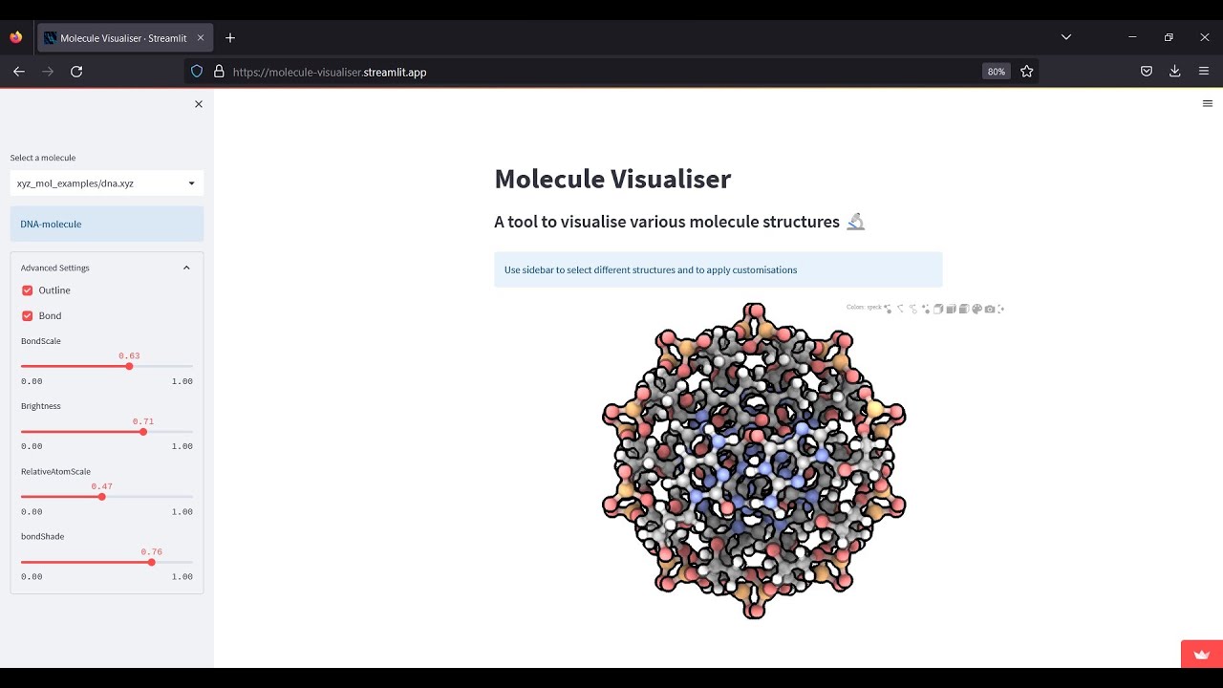Click the Firefox logo icon in title bar
Viewport: 1223px width, 688px height.
pyautogui.click(x=15, y=37)
